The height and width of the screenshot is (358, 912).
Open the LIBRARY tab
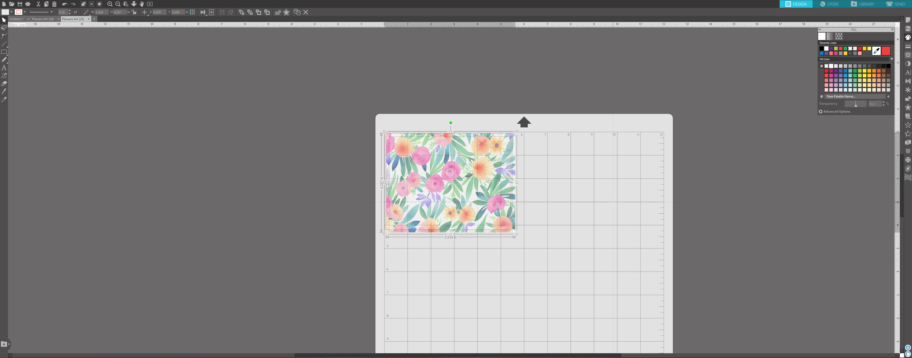point(862,4)
